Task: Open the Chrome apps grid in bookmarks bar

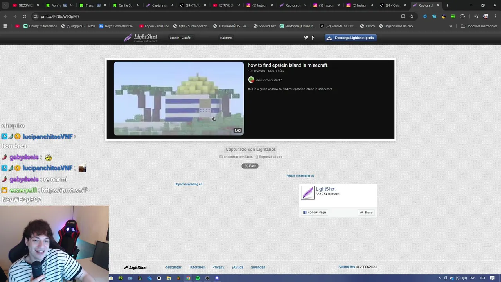Action: point(5,26)
